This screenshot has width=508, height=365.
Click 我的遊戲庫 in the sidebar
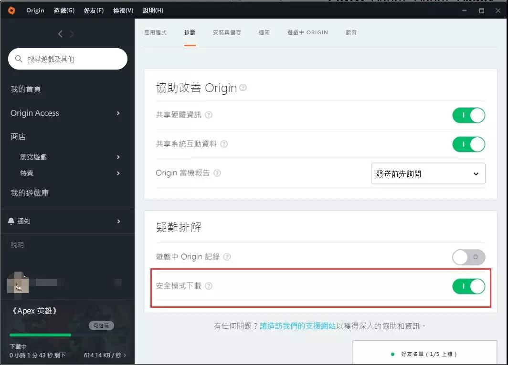29,193
